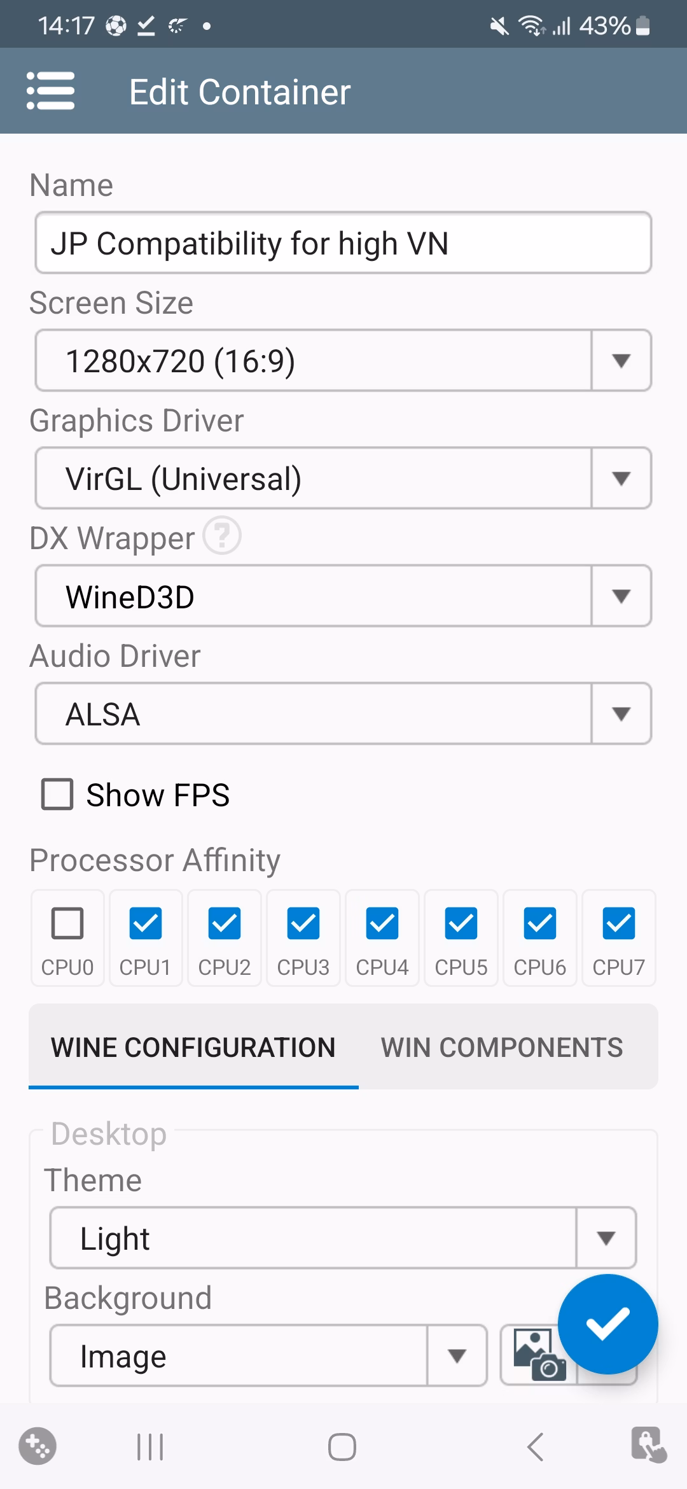Tap the Android home button
This screenshot has width=687, height=1489.
pos(342,1447)
